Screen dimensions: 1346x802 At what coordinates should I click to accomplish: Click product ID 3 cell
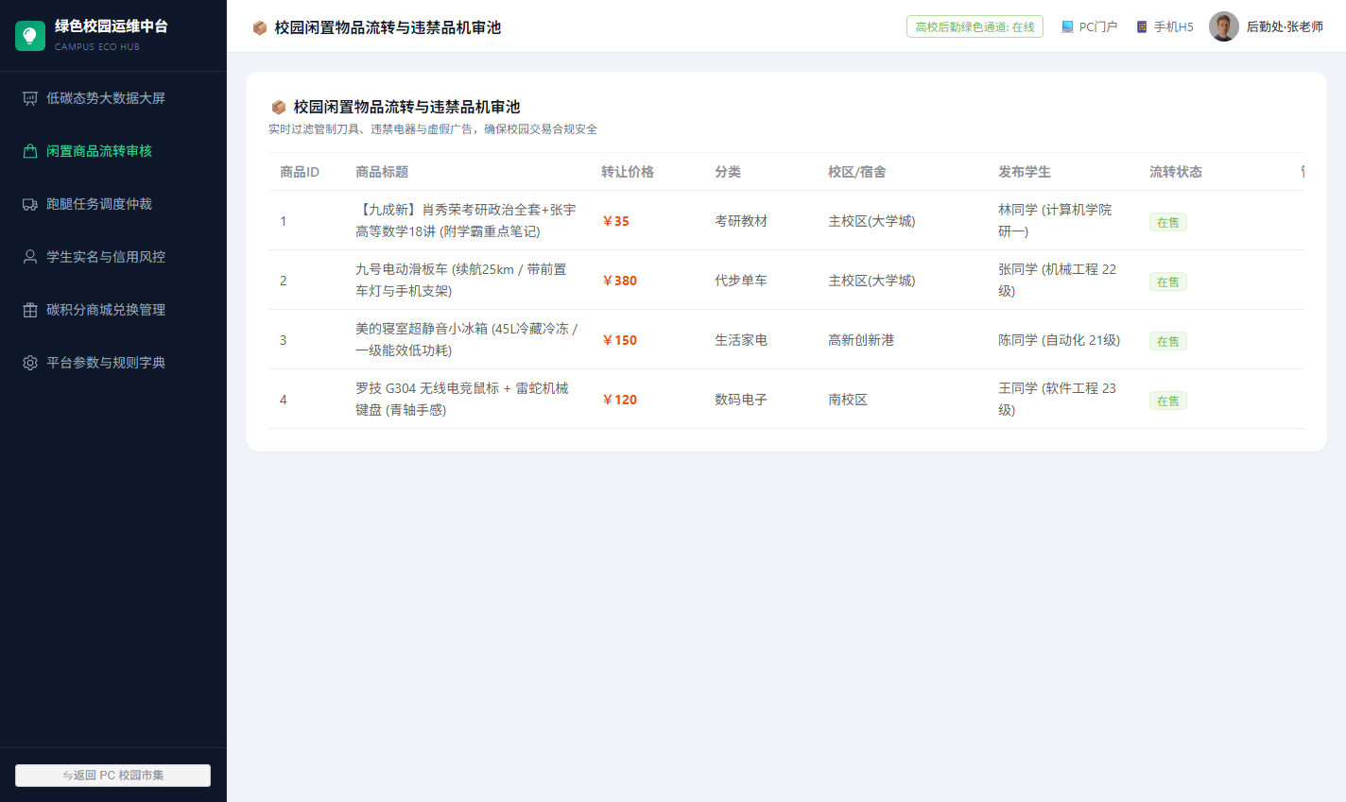coord(284,340)
